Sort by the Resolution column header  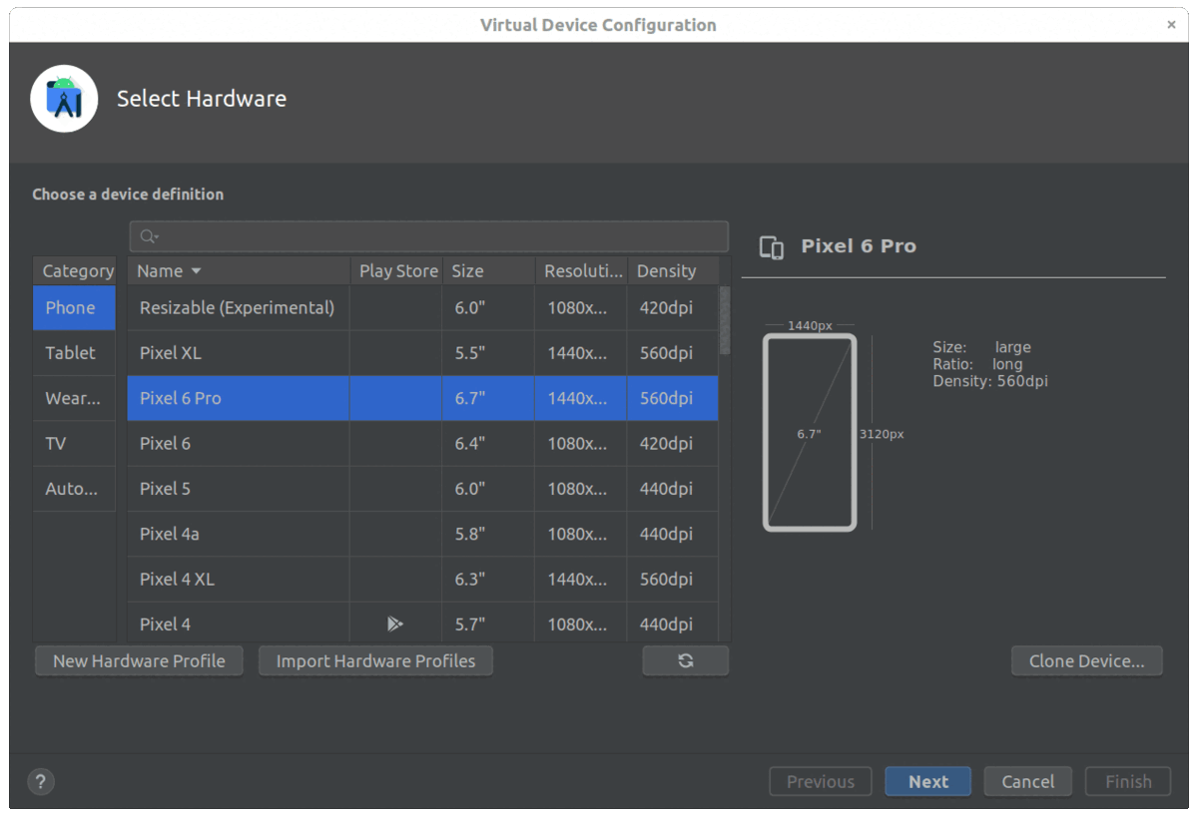coord(581,270)
